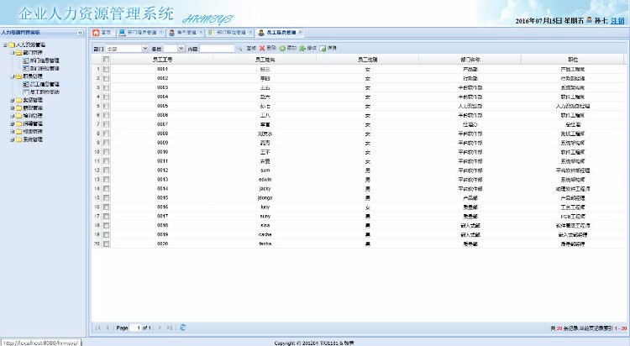Open the 条件 condition dropdown
Screen dimensions: 630x346
point(181,48)
